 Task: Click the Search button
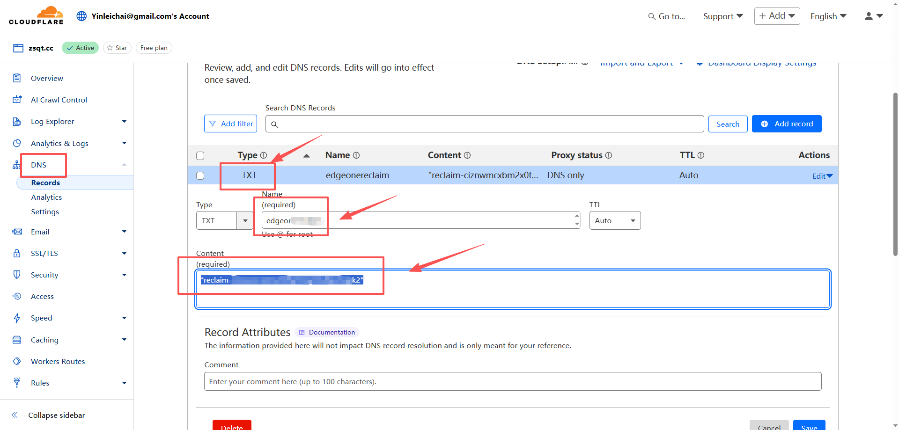[728, 124]
